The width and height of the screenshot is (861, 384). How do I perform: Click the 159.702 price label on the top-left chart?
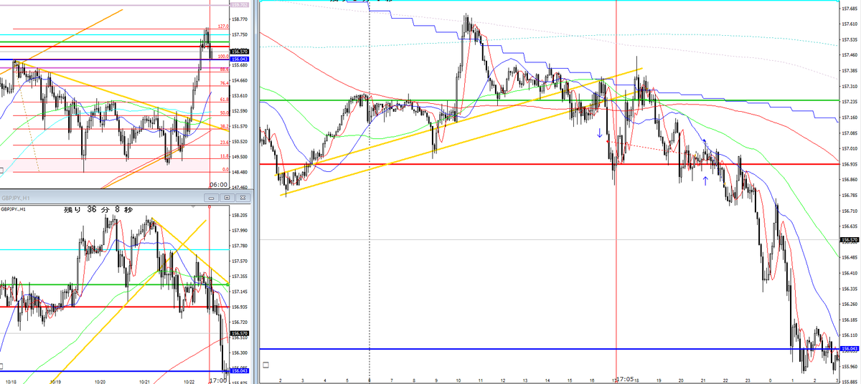coord(239,5)
